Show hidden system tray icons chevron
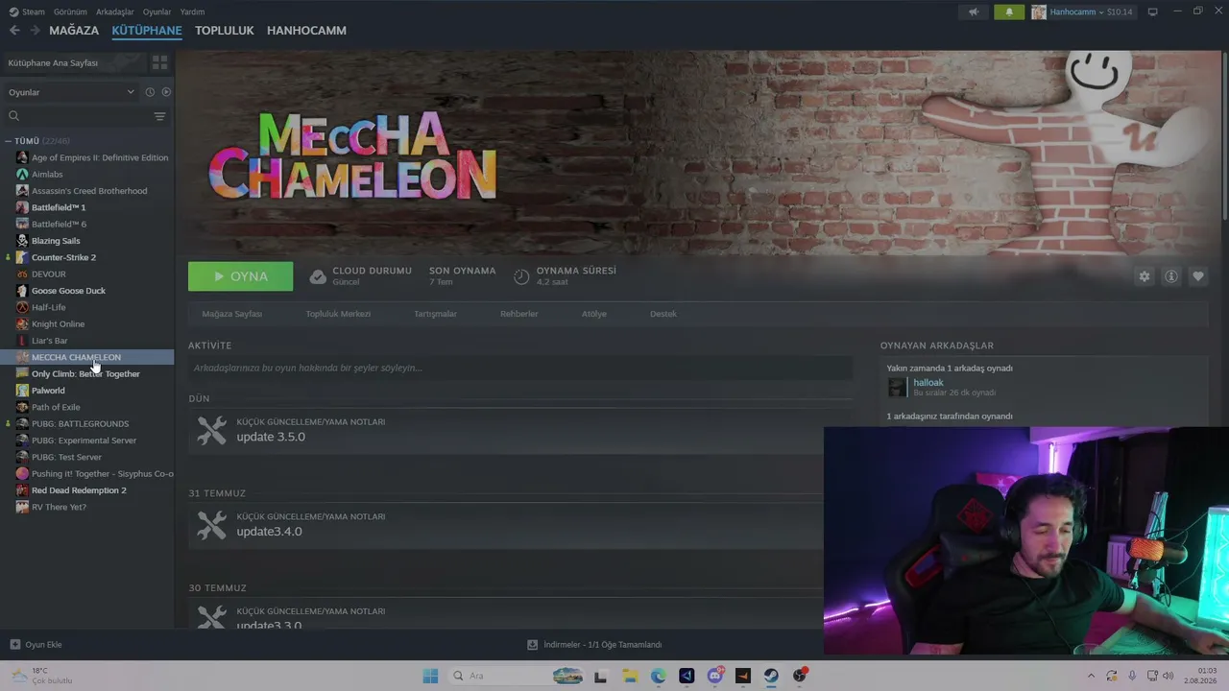This screenshot has width=1229, height=691. (x=1091, y=676)
